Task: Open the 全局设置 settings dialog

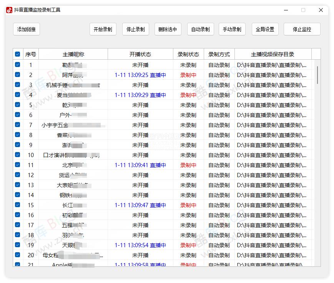Action: click(x=265, y=29)
